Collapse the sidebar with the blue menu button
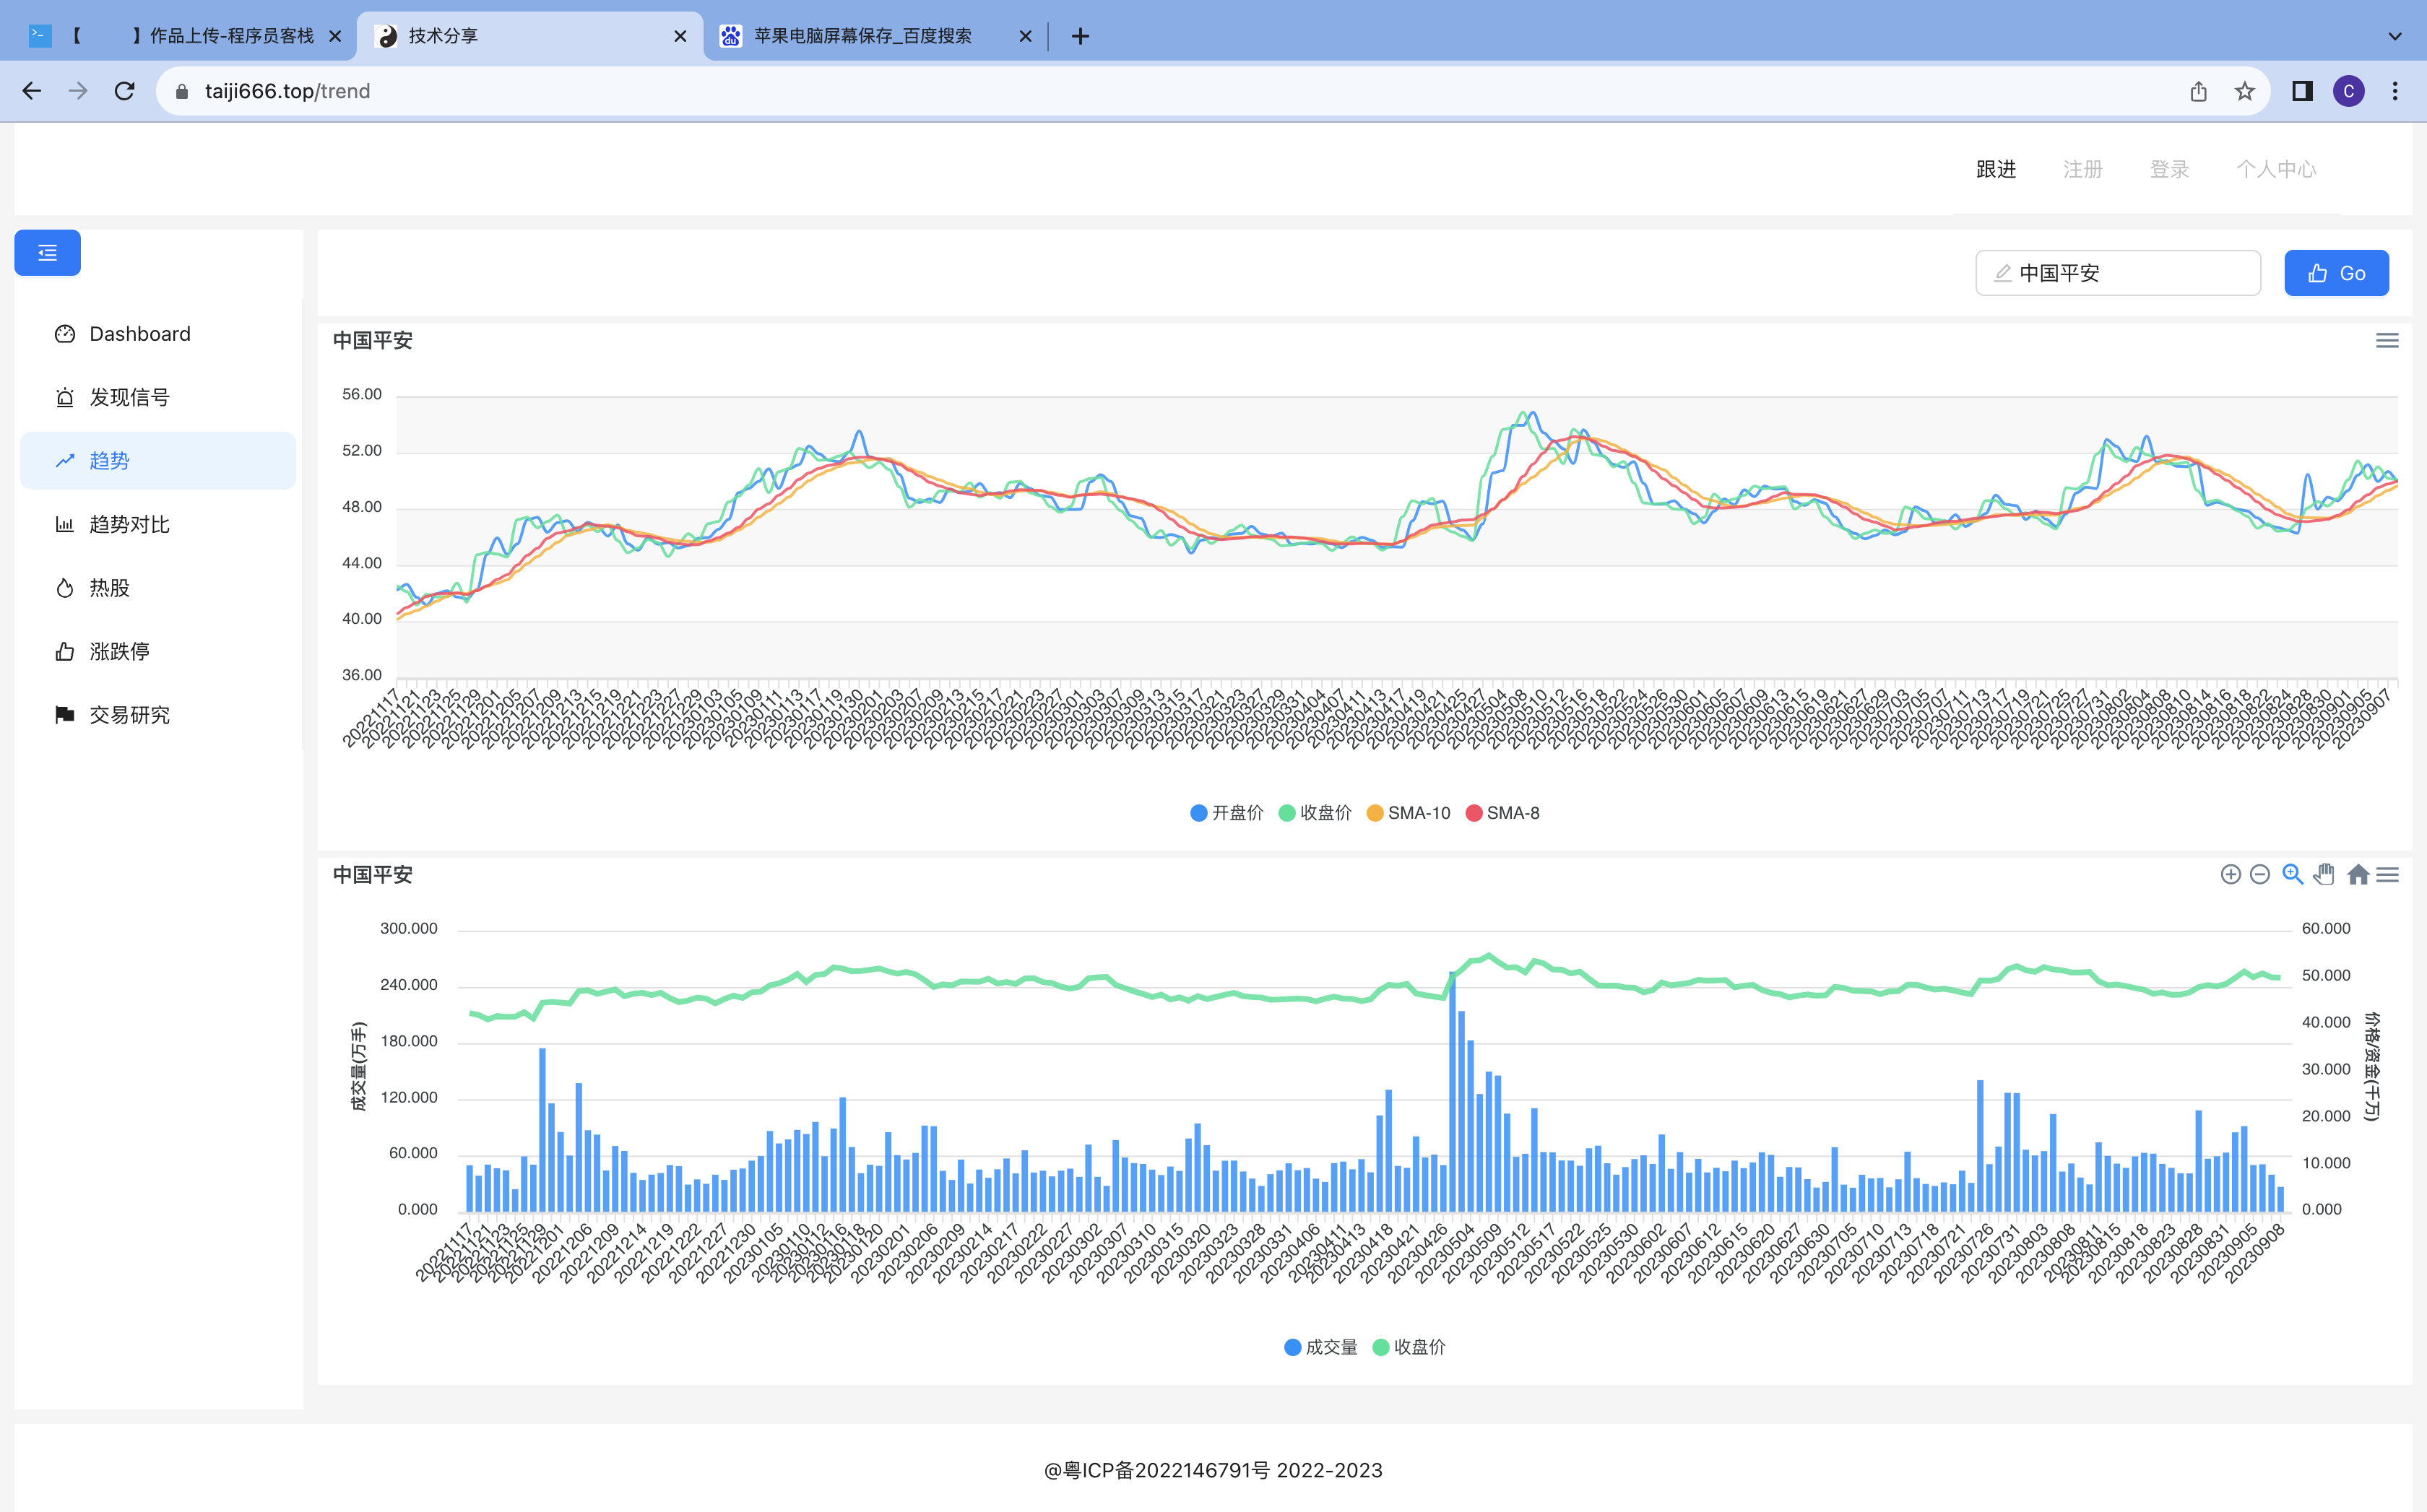2427x1512 pixels. click(47, 253)
